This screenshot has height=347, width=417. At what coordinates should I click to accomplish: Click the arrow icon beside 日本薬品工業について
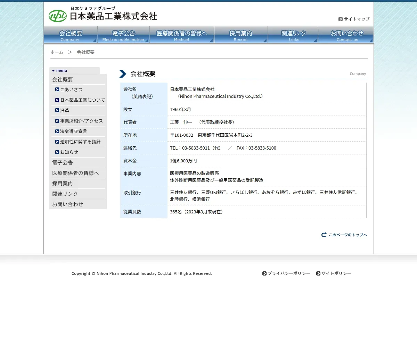57,100
